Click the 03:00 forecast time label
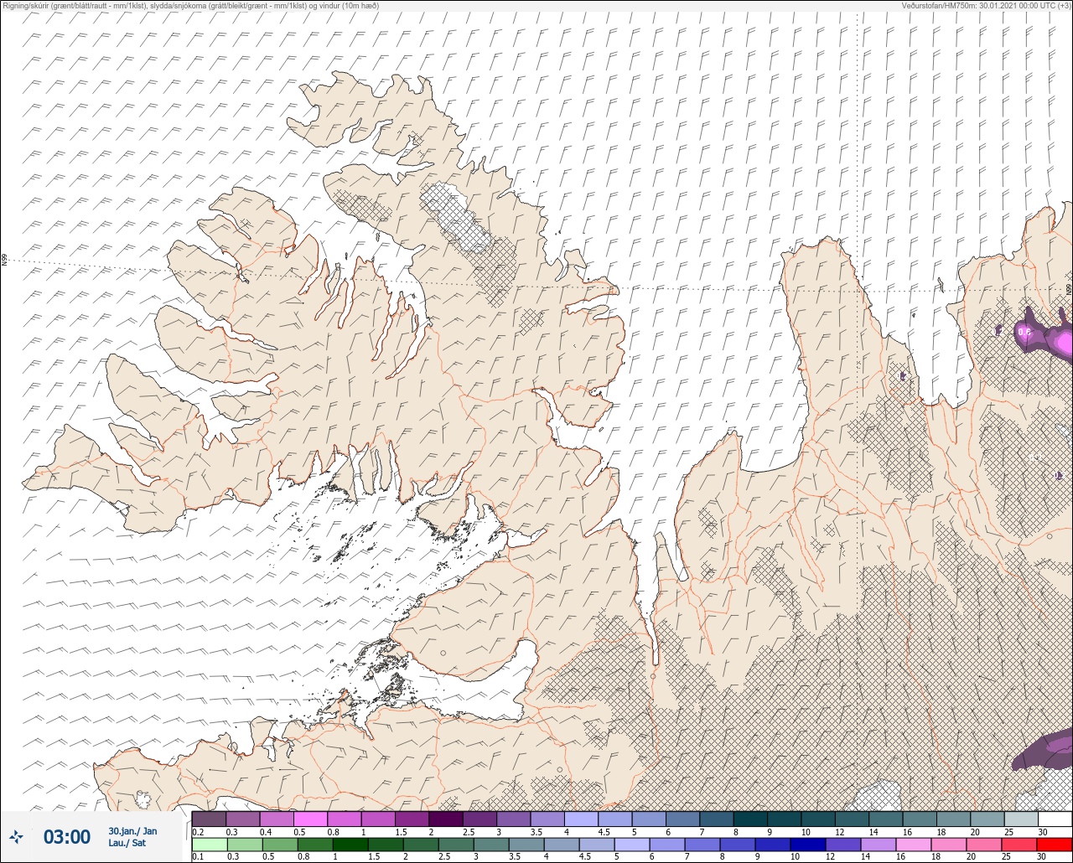The width and height of the screenshot is (1073, 863). (x=67, y=836)
